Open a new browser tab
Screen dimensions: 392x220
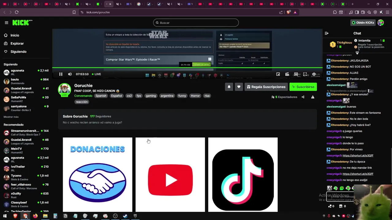tap(352, 4)
